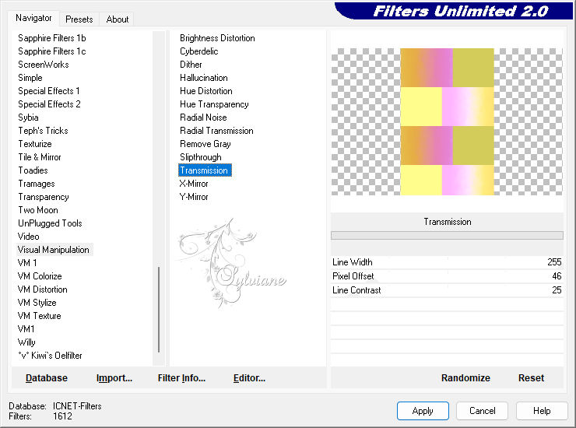The image size is (576, 428).
Task: Select Sapphire Filters 1b category
Action: point(52,38)
